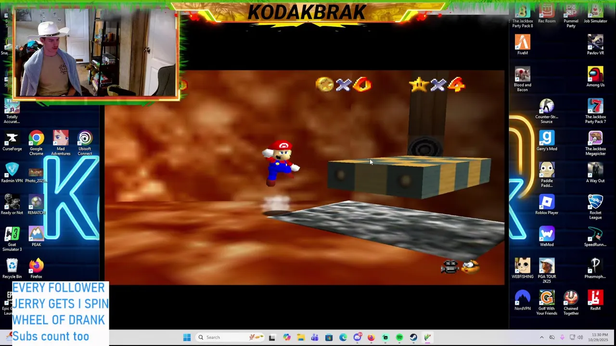Image resolution: width=616 pixels, height=346 pixels.
Task: Open the RedM desktop icon
Action: point(595,300)
